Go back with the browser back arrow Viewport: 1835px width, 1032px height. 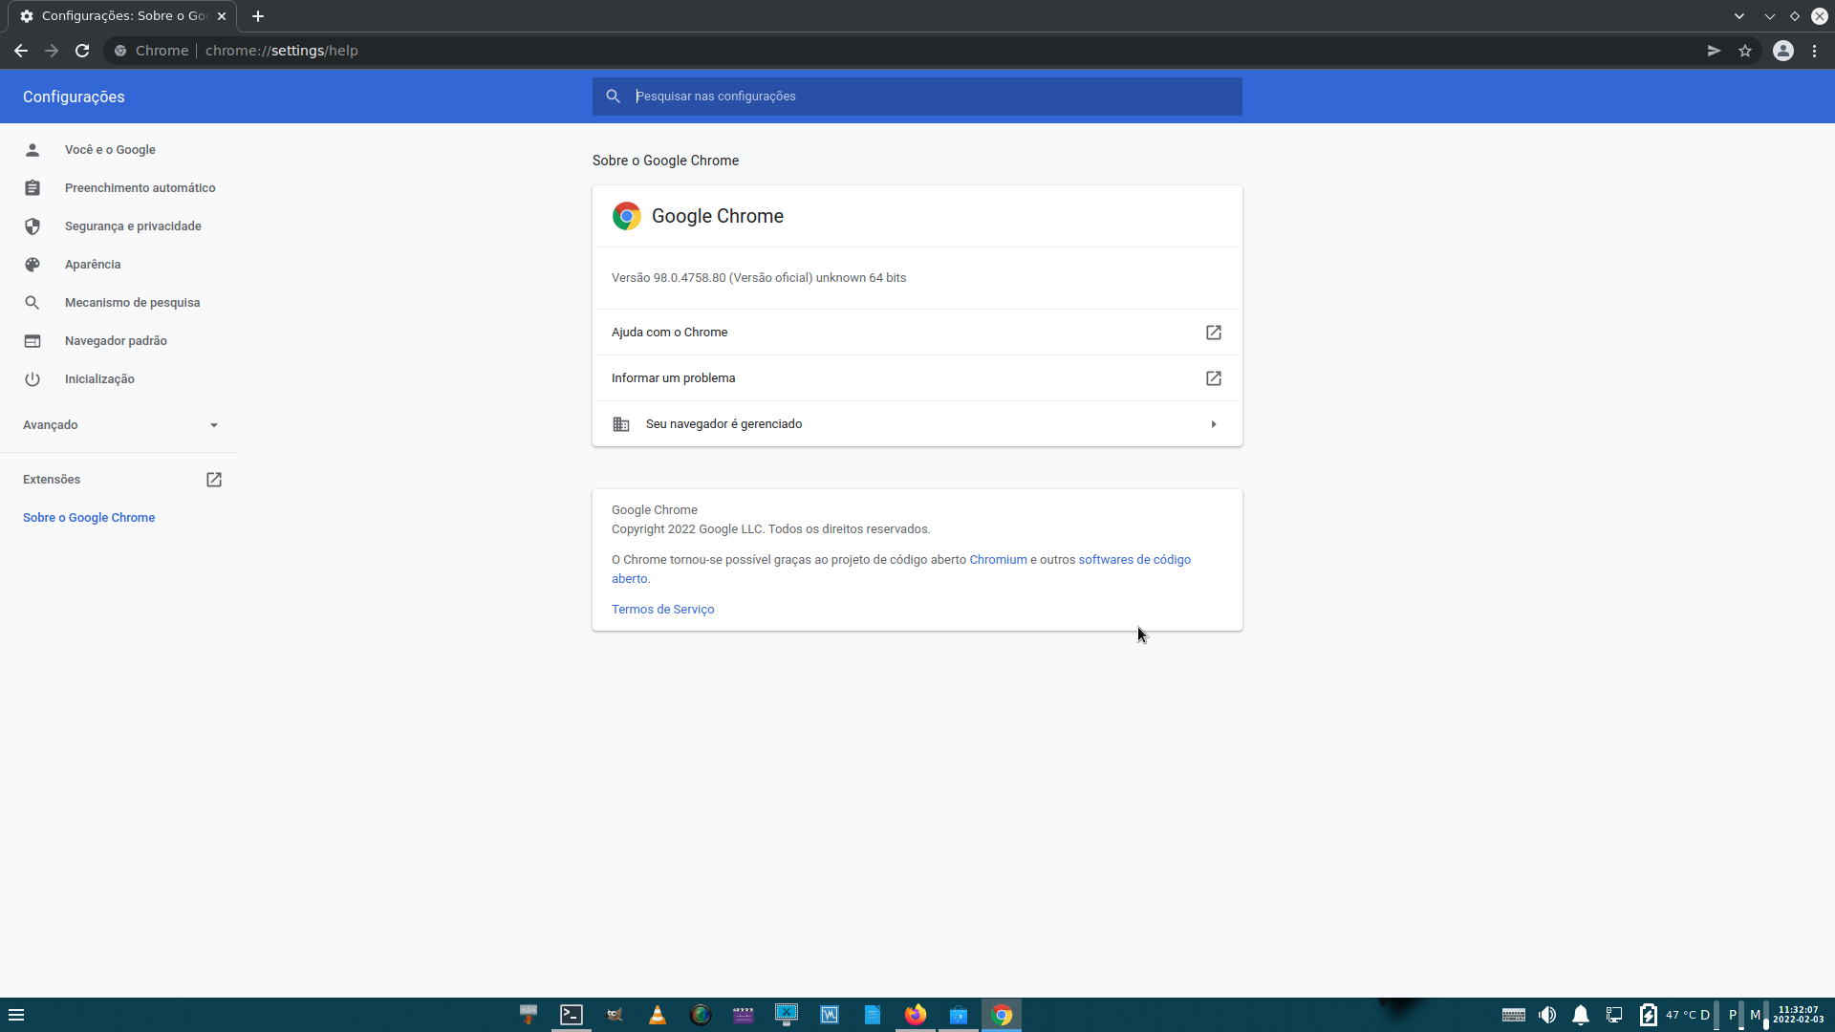pos(21,51)
